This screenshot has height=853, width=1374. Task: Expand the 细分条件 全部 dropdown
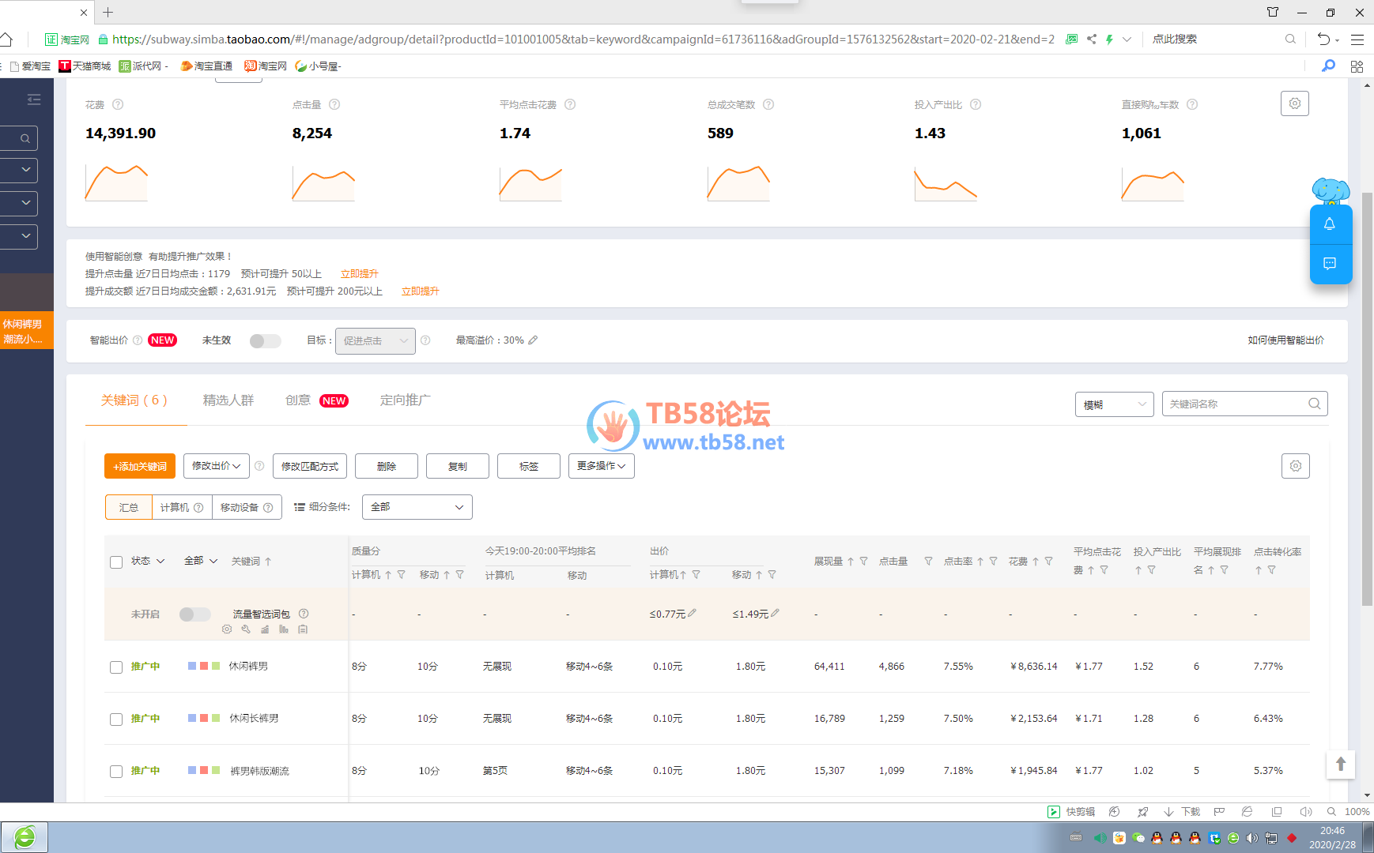coord(417,507)
